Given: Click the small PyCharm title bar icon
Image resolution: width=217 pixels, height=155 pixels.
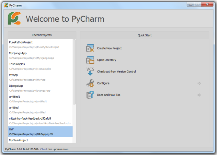Looking at the screenshot, I should pos(6,6).
